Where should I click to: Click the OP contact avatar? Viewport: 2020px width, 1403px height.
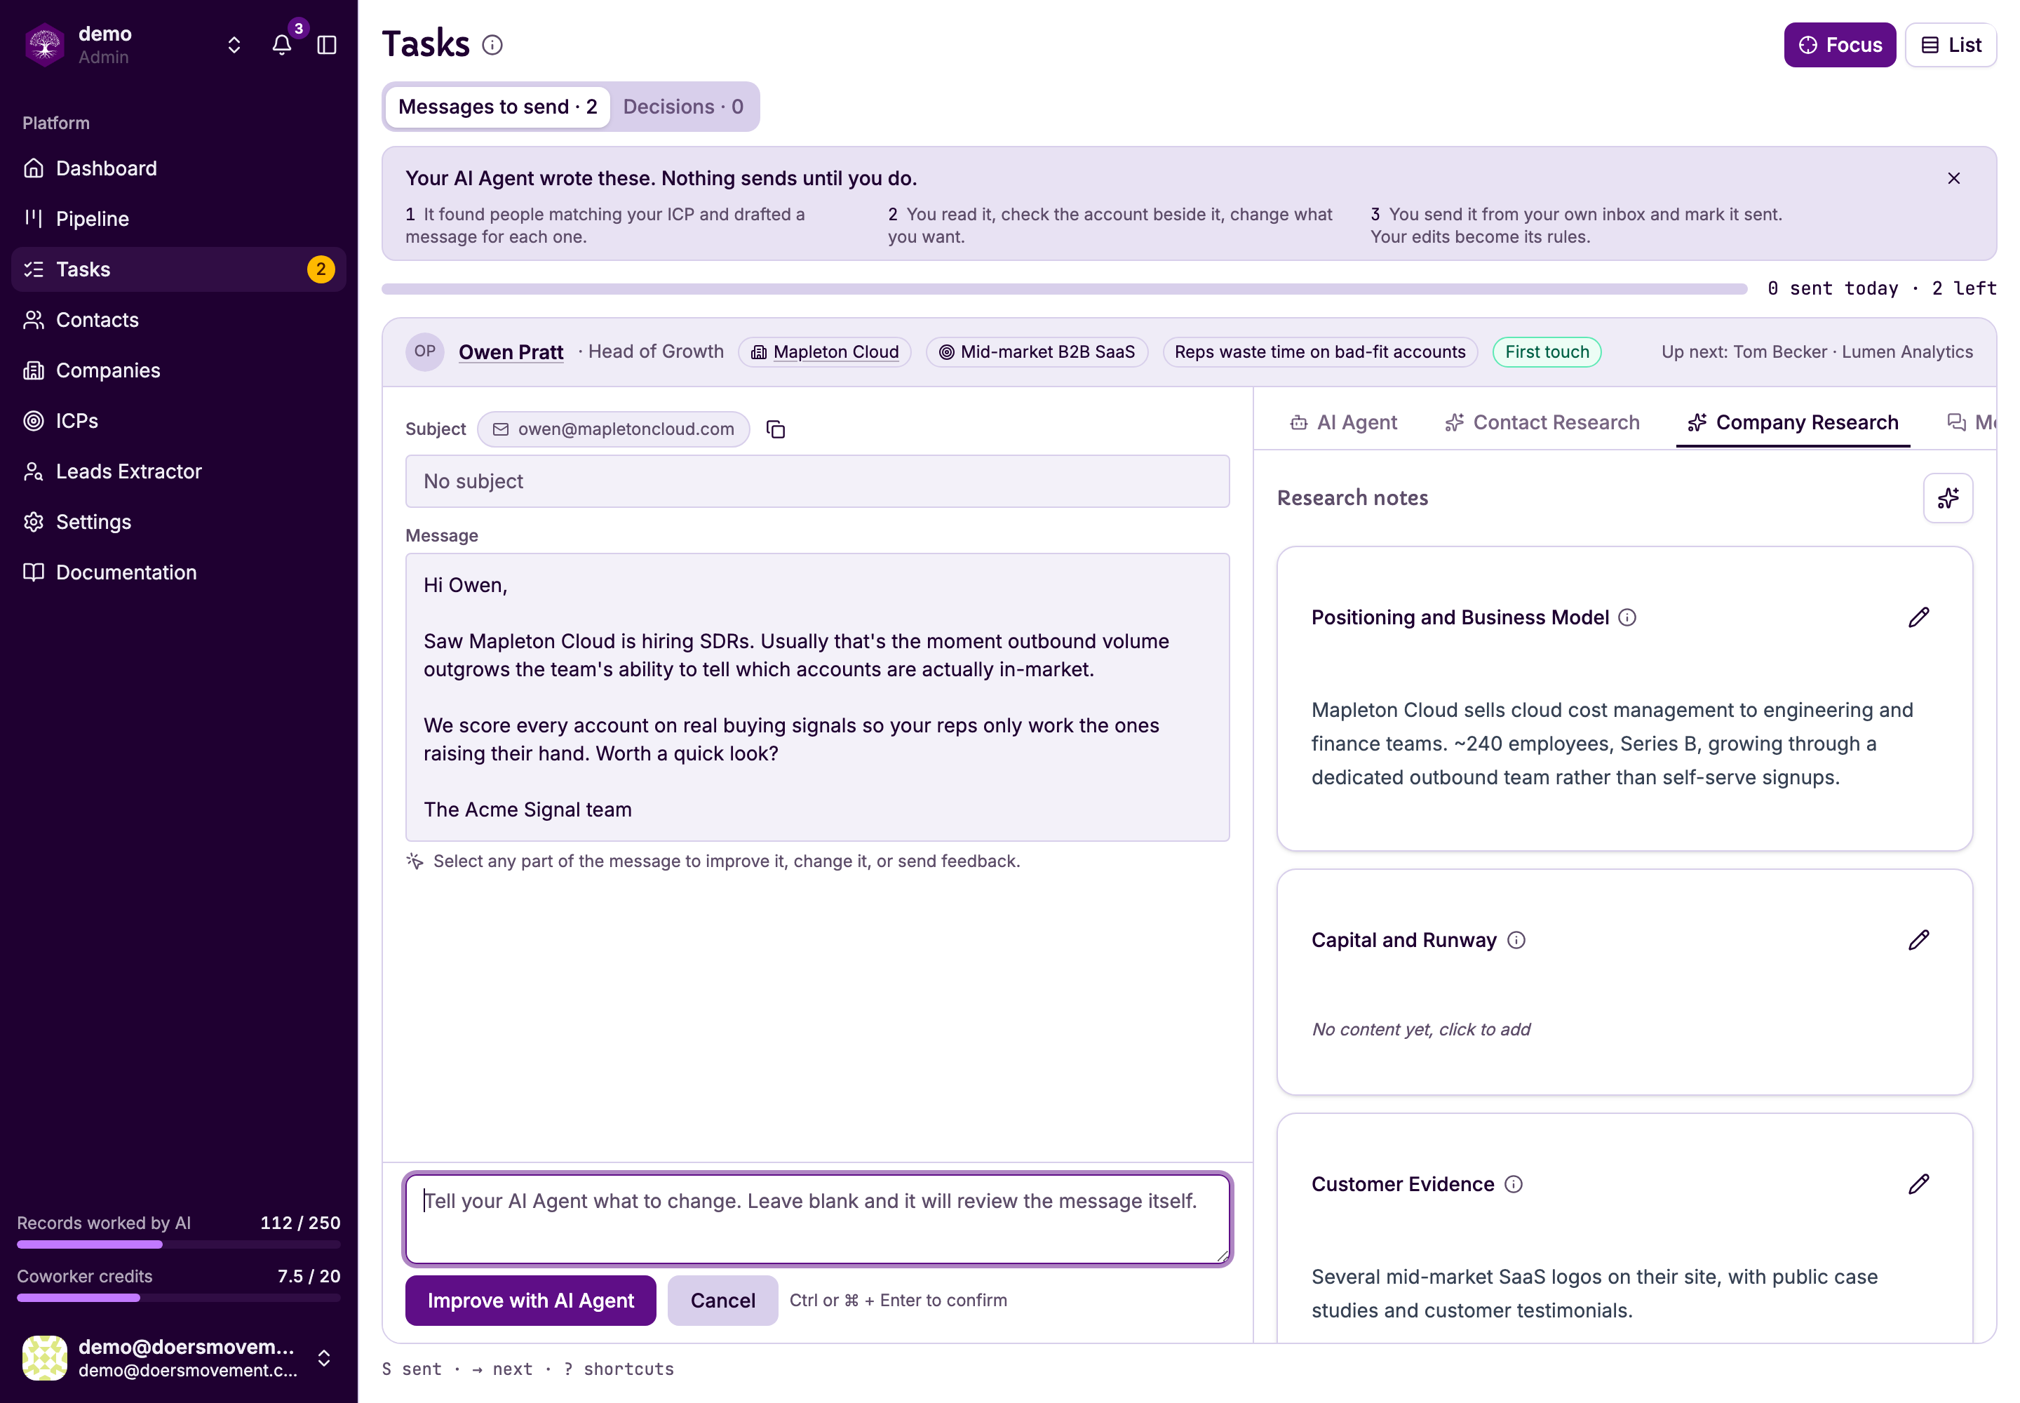tap(424, 351)
